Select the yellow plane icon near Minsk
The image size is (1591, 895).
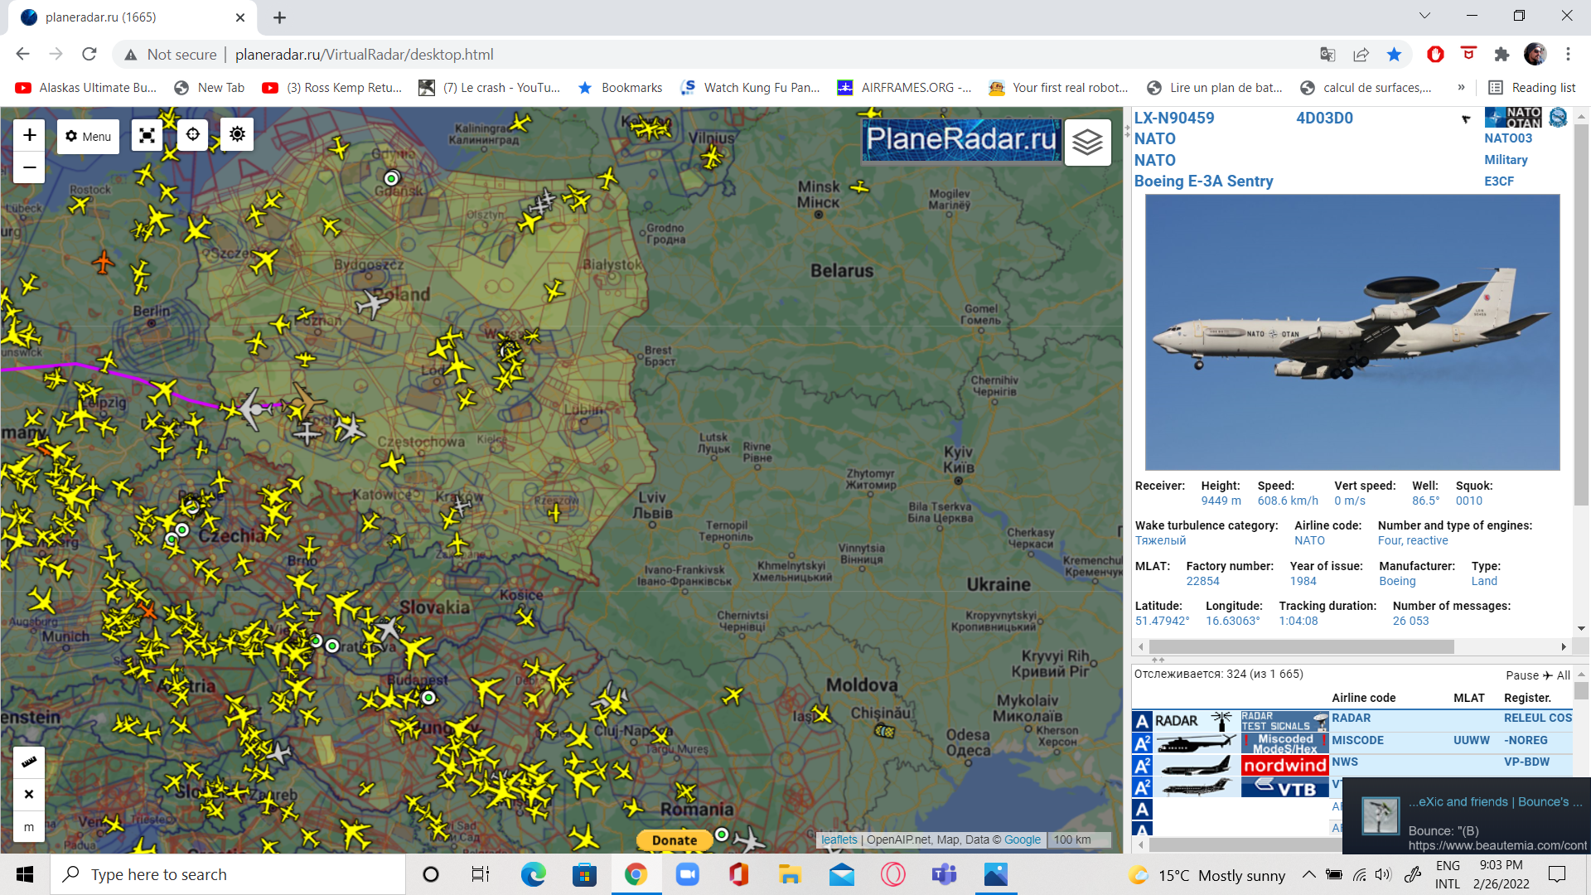(x=859, y=186)
